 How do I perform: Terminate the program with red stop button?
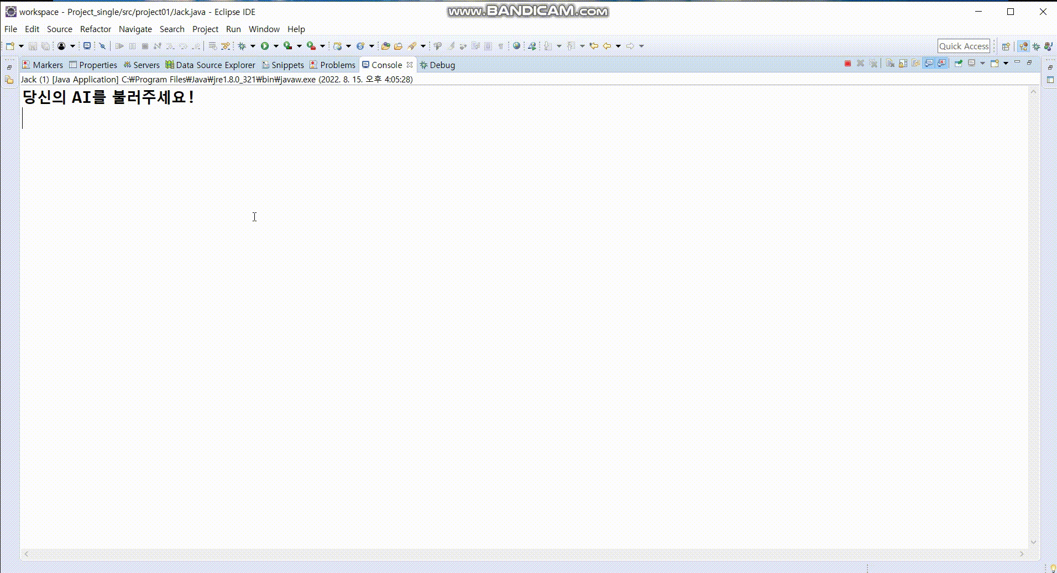point(847,64)
